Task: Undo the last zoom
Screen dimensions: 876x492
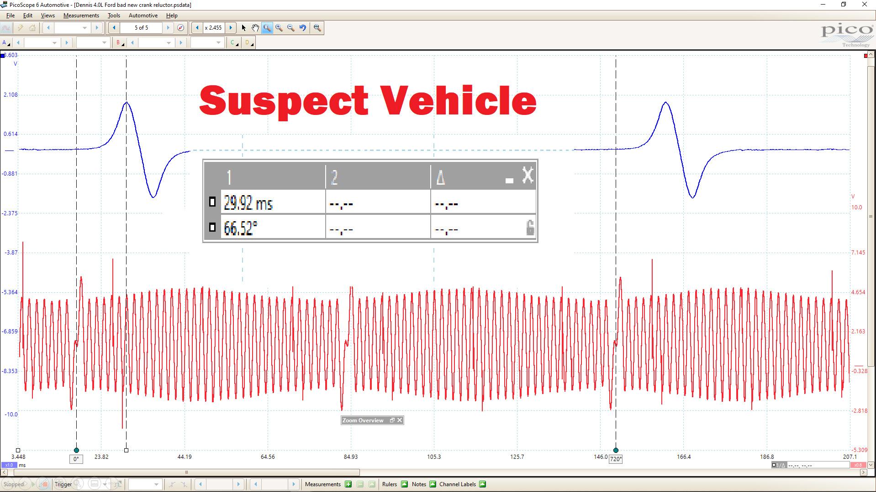Action: coord(303,28)
